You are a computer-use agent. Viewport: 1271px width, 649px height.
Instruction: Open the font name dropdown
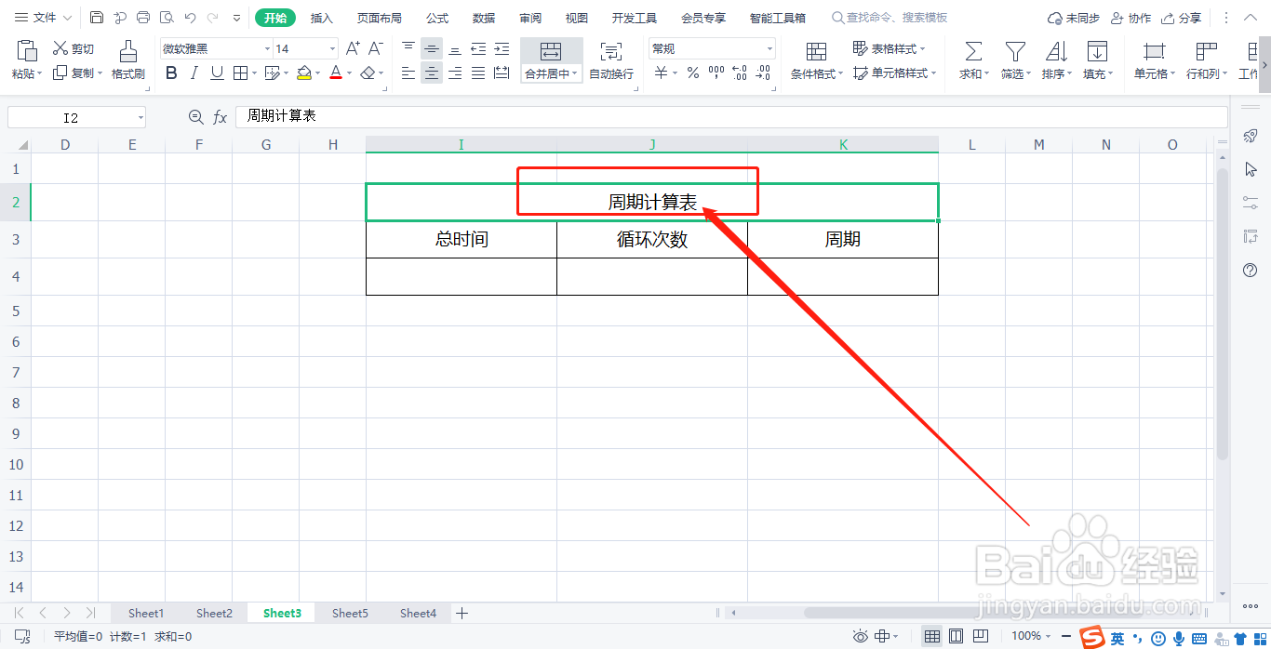(x=267, y=47)
